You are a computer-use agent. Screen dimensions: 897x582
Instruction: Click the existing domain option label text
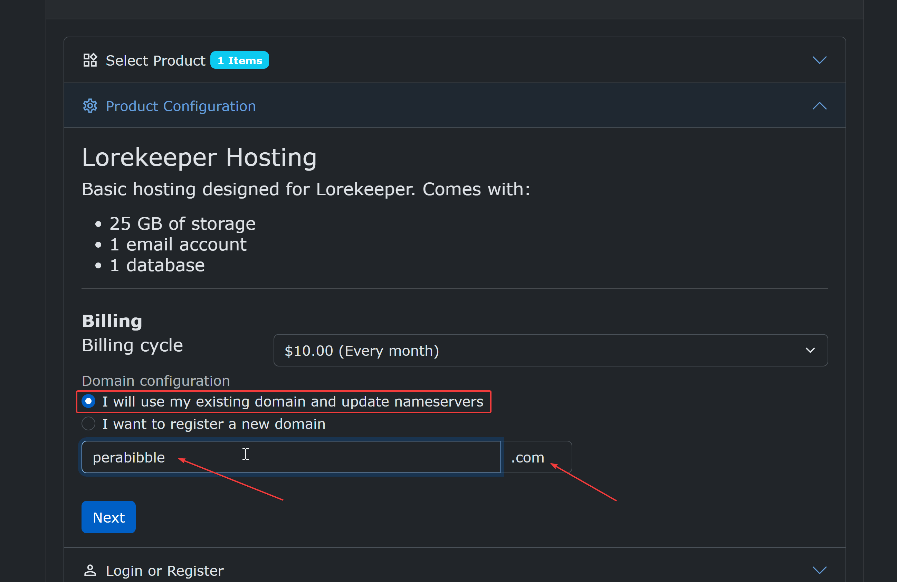[x=293, y=402]
